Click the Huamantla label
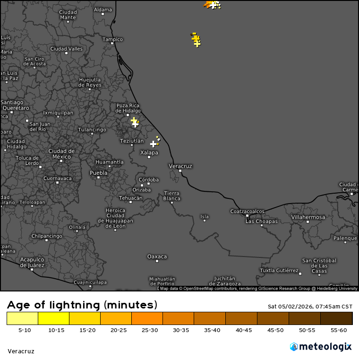359x359 pixels. coord(110,162)
